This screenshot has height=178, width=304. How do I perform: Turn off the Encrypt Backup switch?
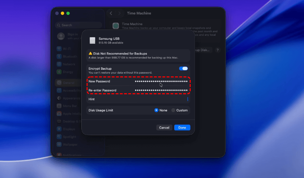(x=183, y=69)
